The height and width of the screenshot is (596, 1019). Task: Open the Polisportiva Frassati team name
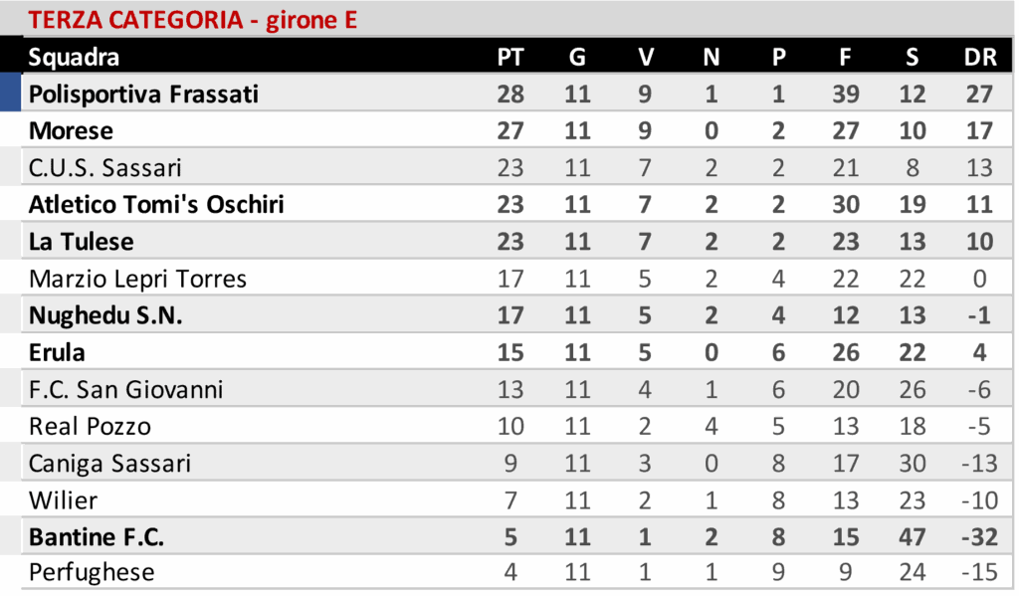click(143, 94)
